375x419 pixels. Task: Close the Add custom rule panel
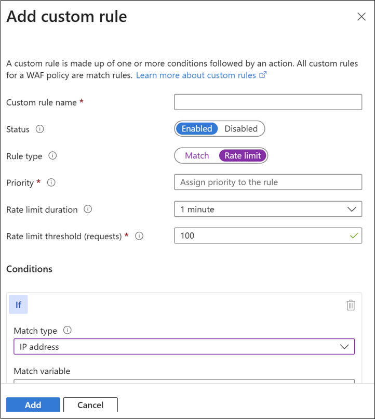[361, 17]
